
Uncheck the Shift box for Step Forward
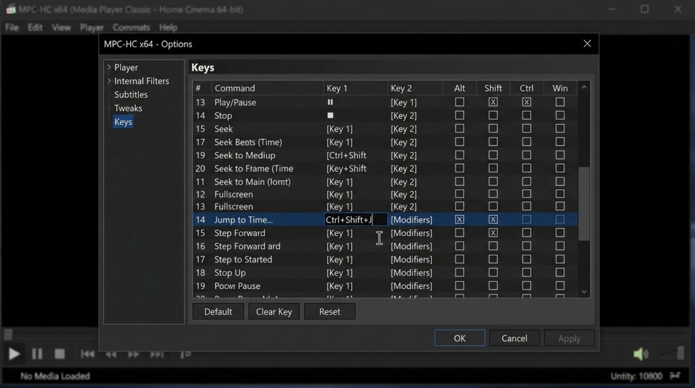[493, 233]
